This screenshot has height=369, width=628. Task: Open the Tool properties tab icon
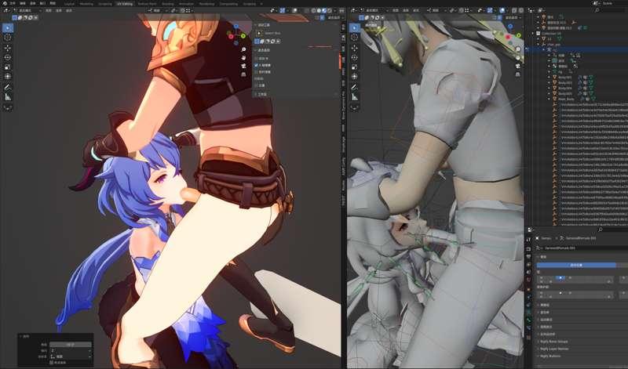point(528,239)
